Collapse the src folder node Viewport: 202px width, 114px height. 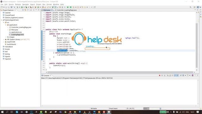(3, 22)
